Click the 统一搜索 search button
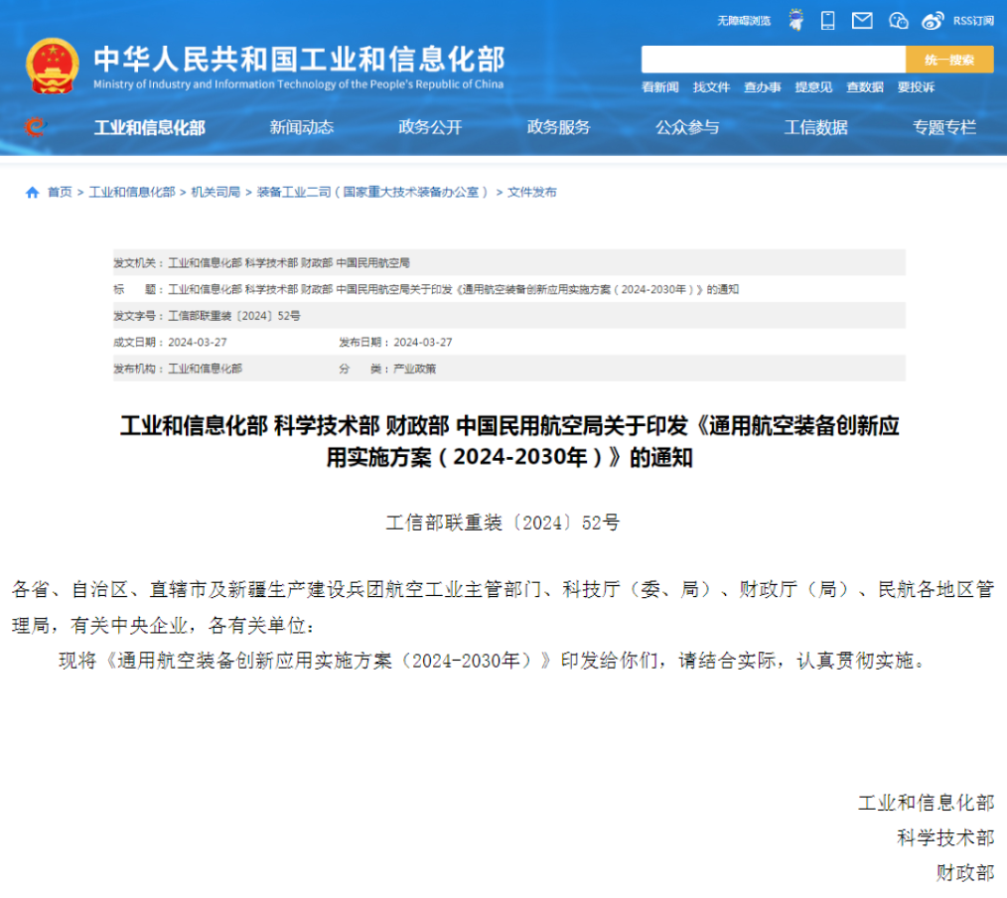 949,60
